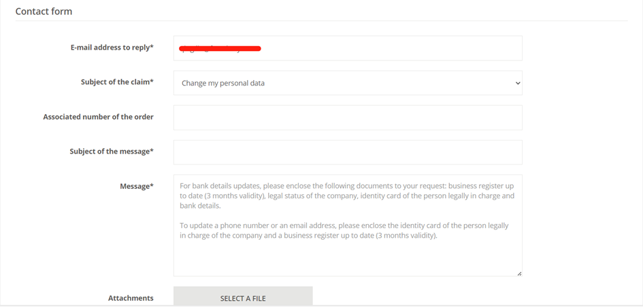
Task: Click the red redacted e-mail text
Action: point(220,48)
